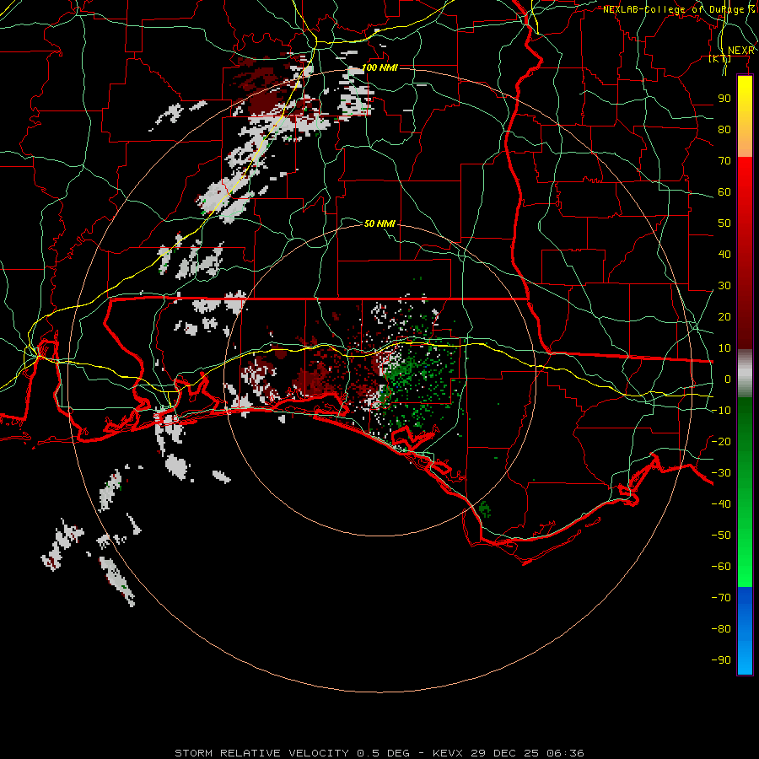Click the -50 value on velocity scale

[721, 535]
